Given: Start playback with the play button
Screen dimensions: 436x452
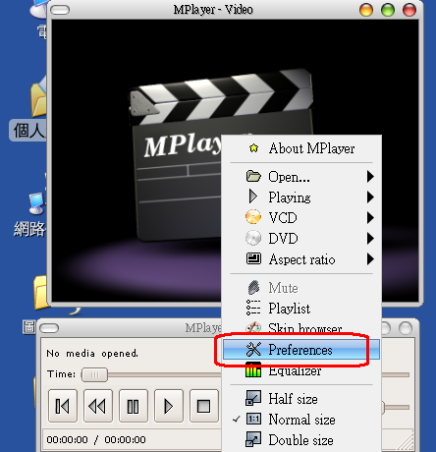Looking at the screenshot, I should click(x=169, y=406).
